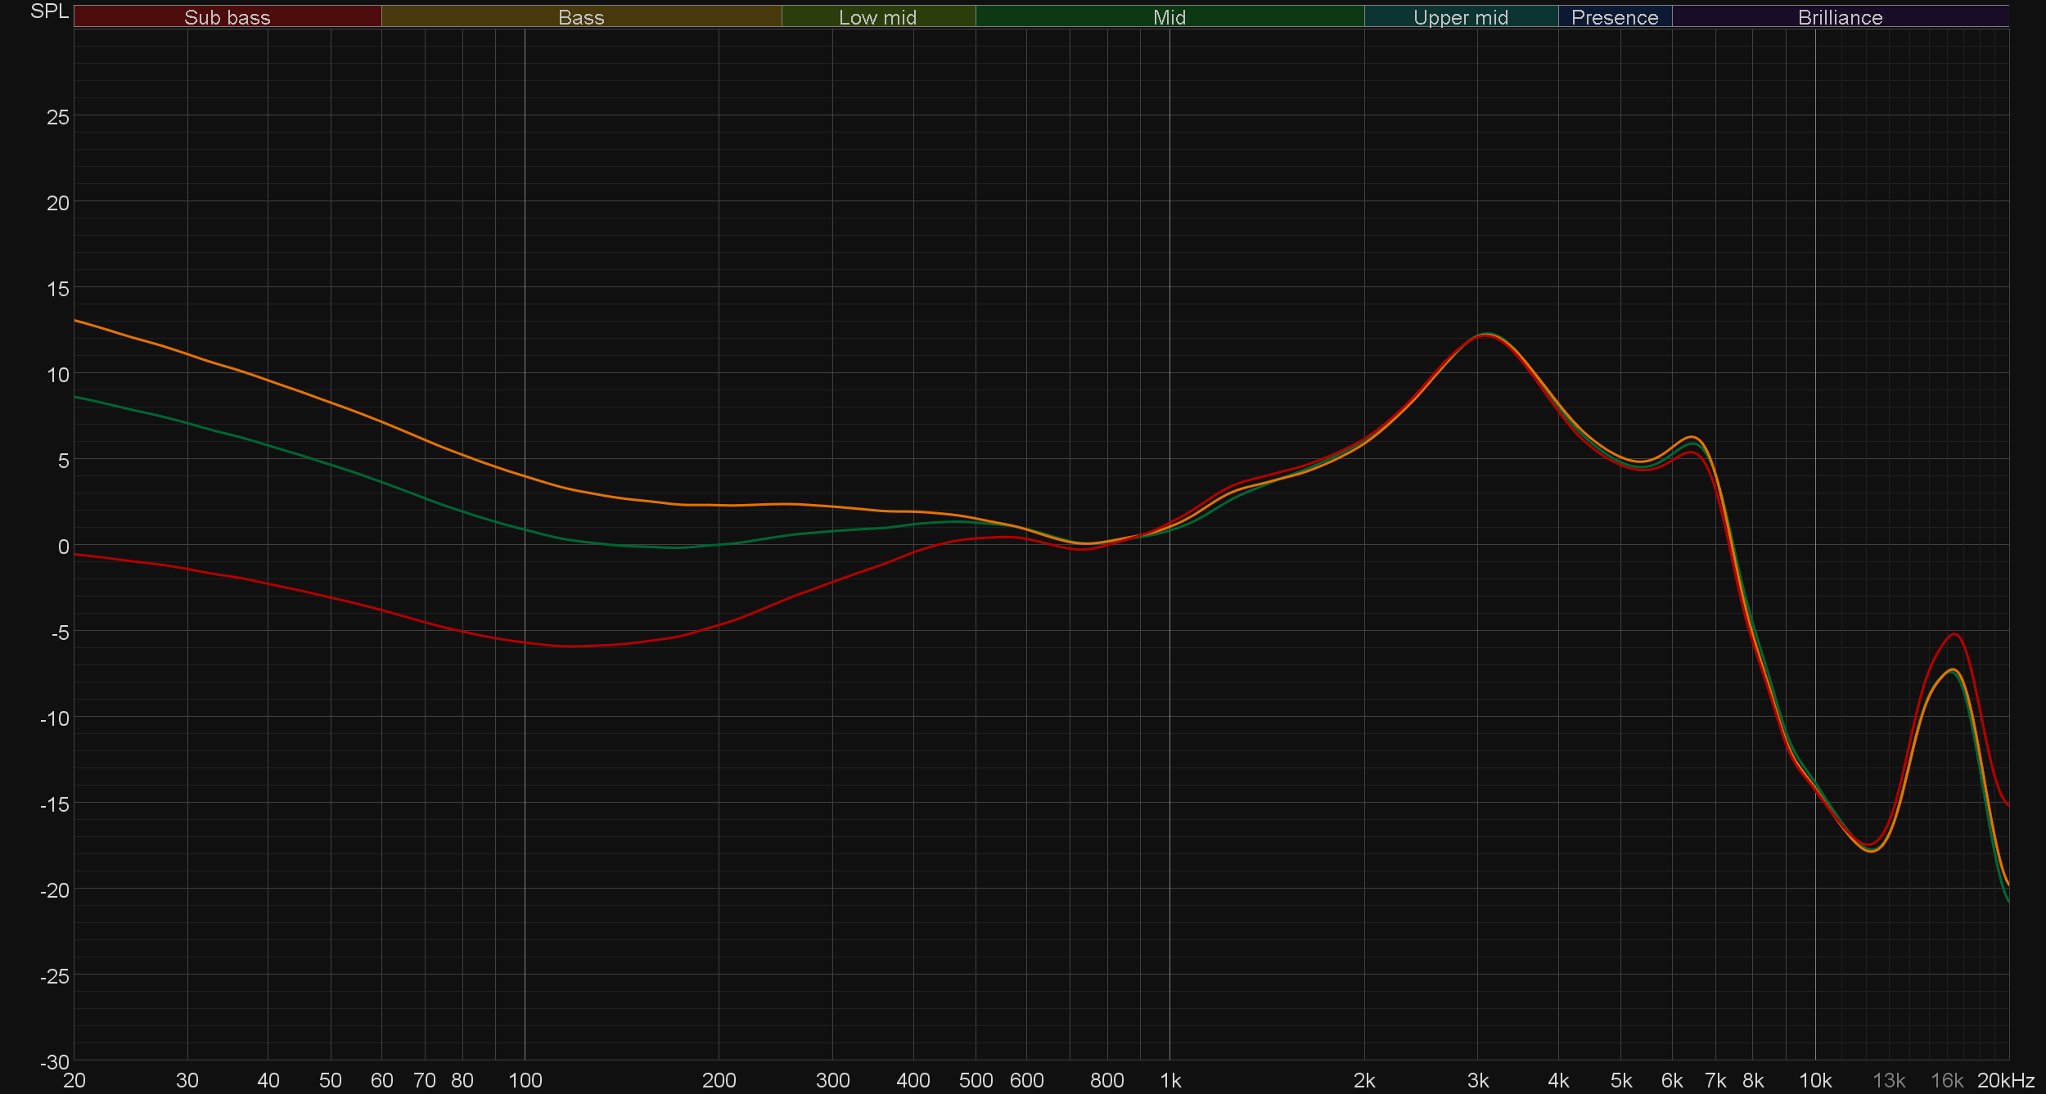2046x1094 pixels.
Task: Click the 10k frequency axis label
Action: pos(1814,1081)
